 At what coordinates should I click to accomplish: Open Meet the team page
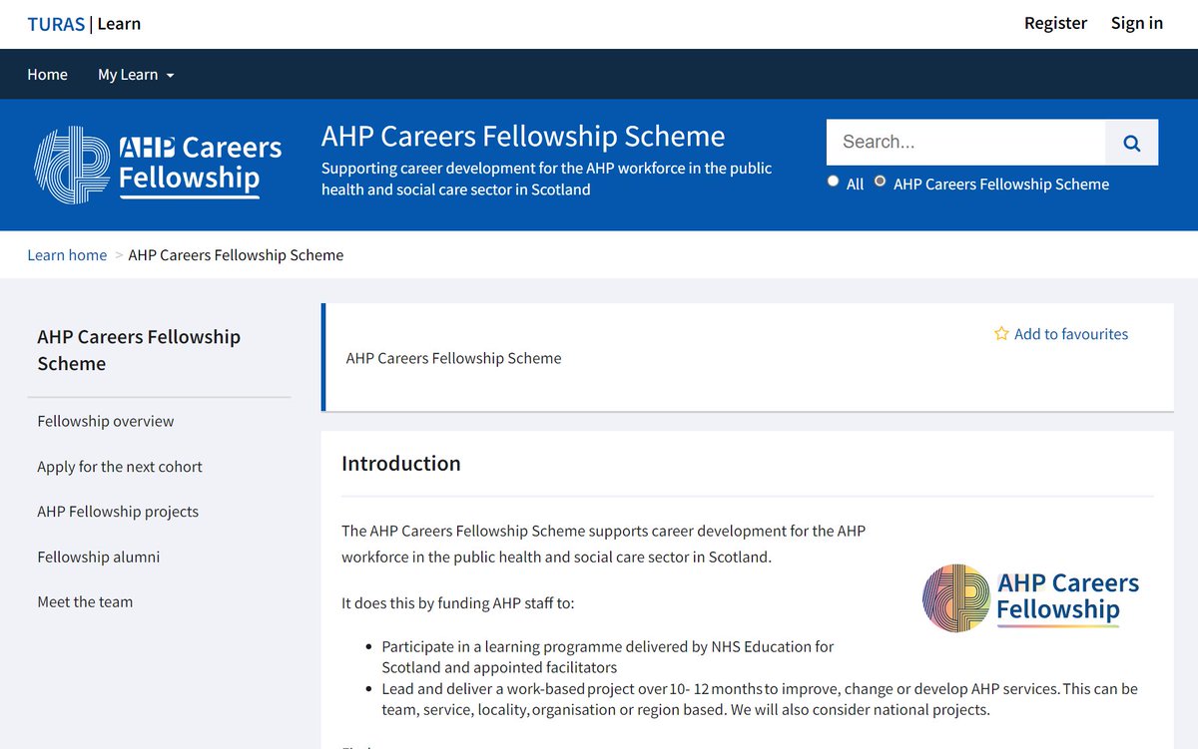[85, 601]
